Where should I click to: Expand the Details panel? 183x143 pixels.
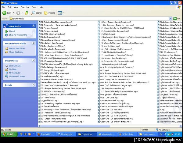[33, 85]
